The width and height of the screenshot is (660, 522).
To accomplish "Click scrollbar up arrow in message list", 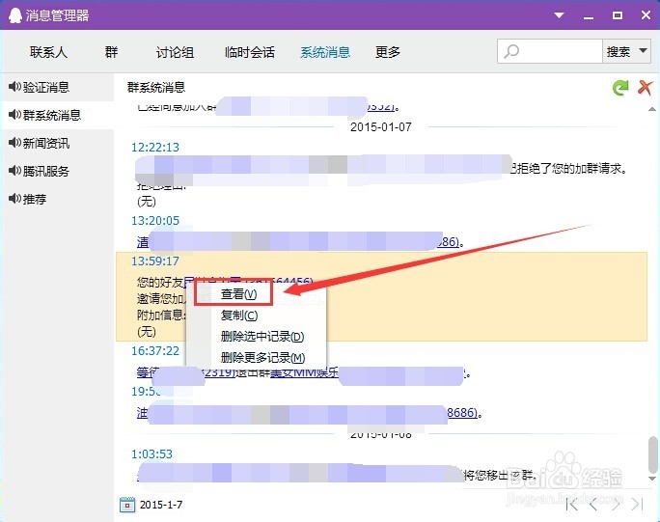I will pos(652,109).
